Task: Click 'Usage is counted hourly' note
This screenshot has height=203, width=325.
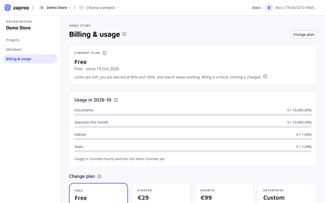Action: (x=120, y=159)
